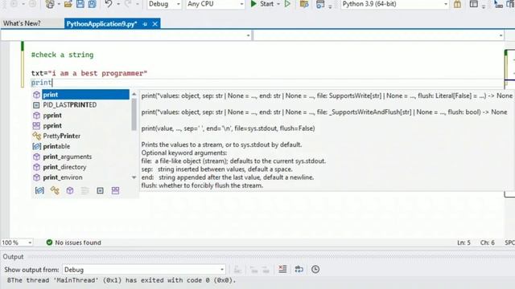This screenshot has height=289, width=515.
Task: Undo the last action
Action: pos(109,4)
